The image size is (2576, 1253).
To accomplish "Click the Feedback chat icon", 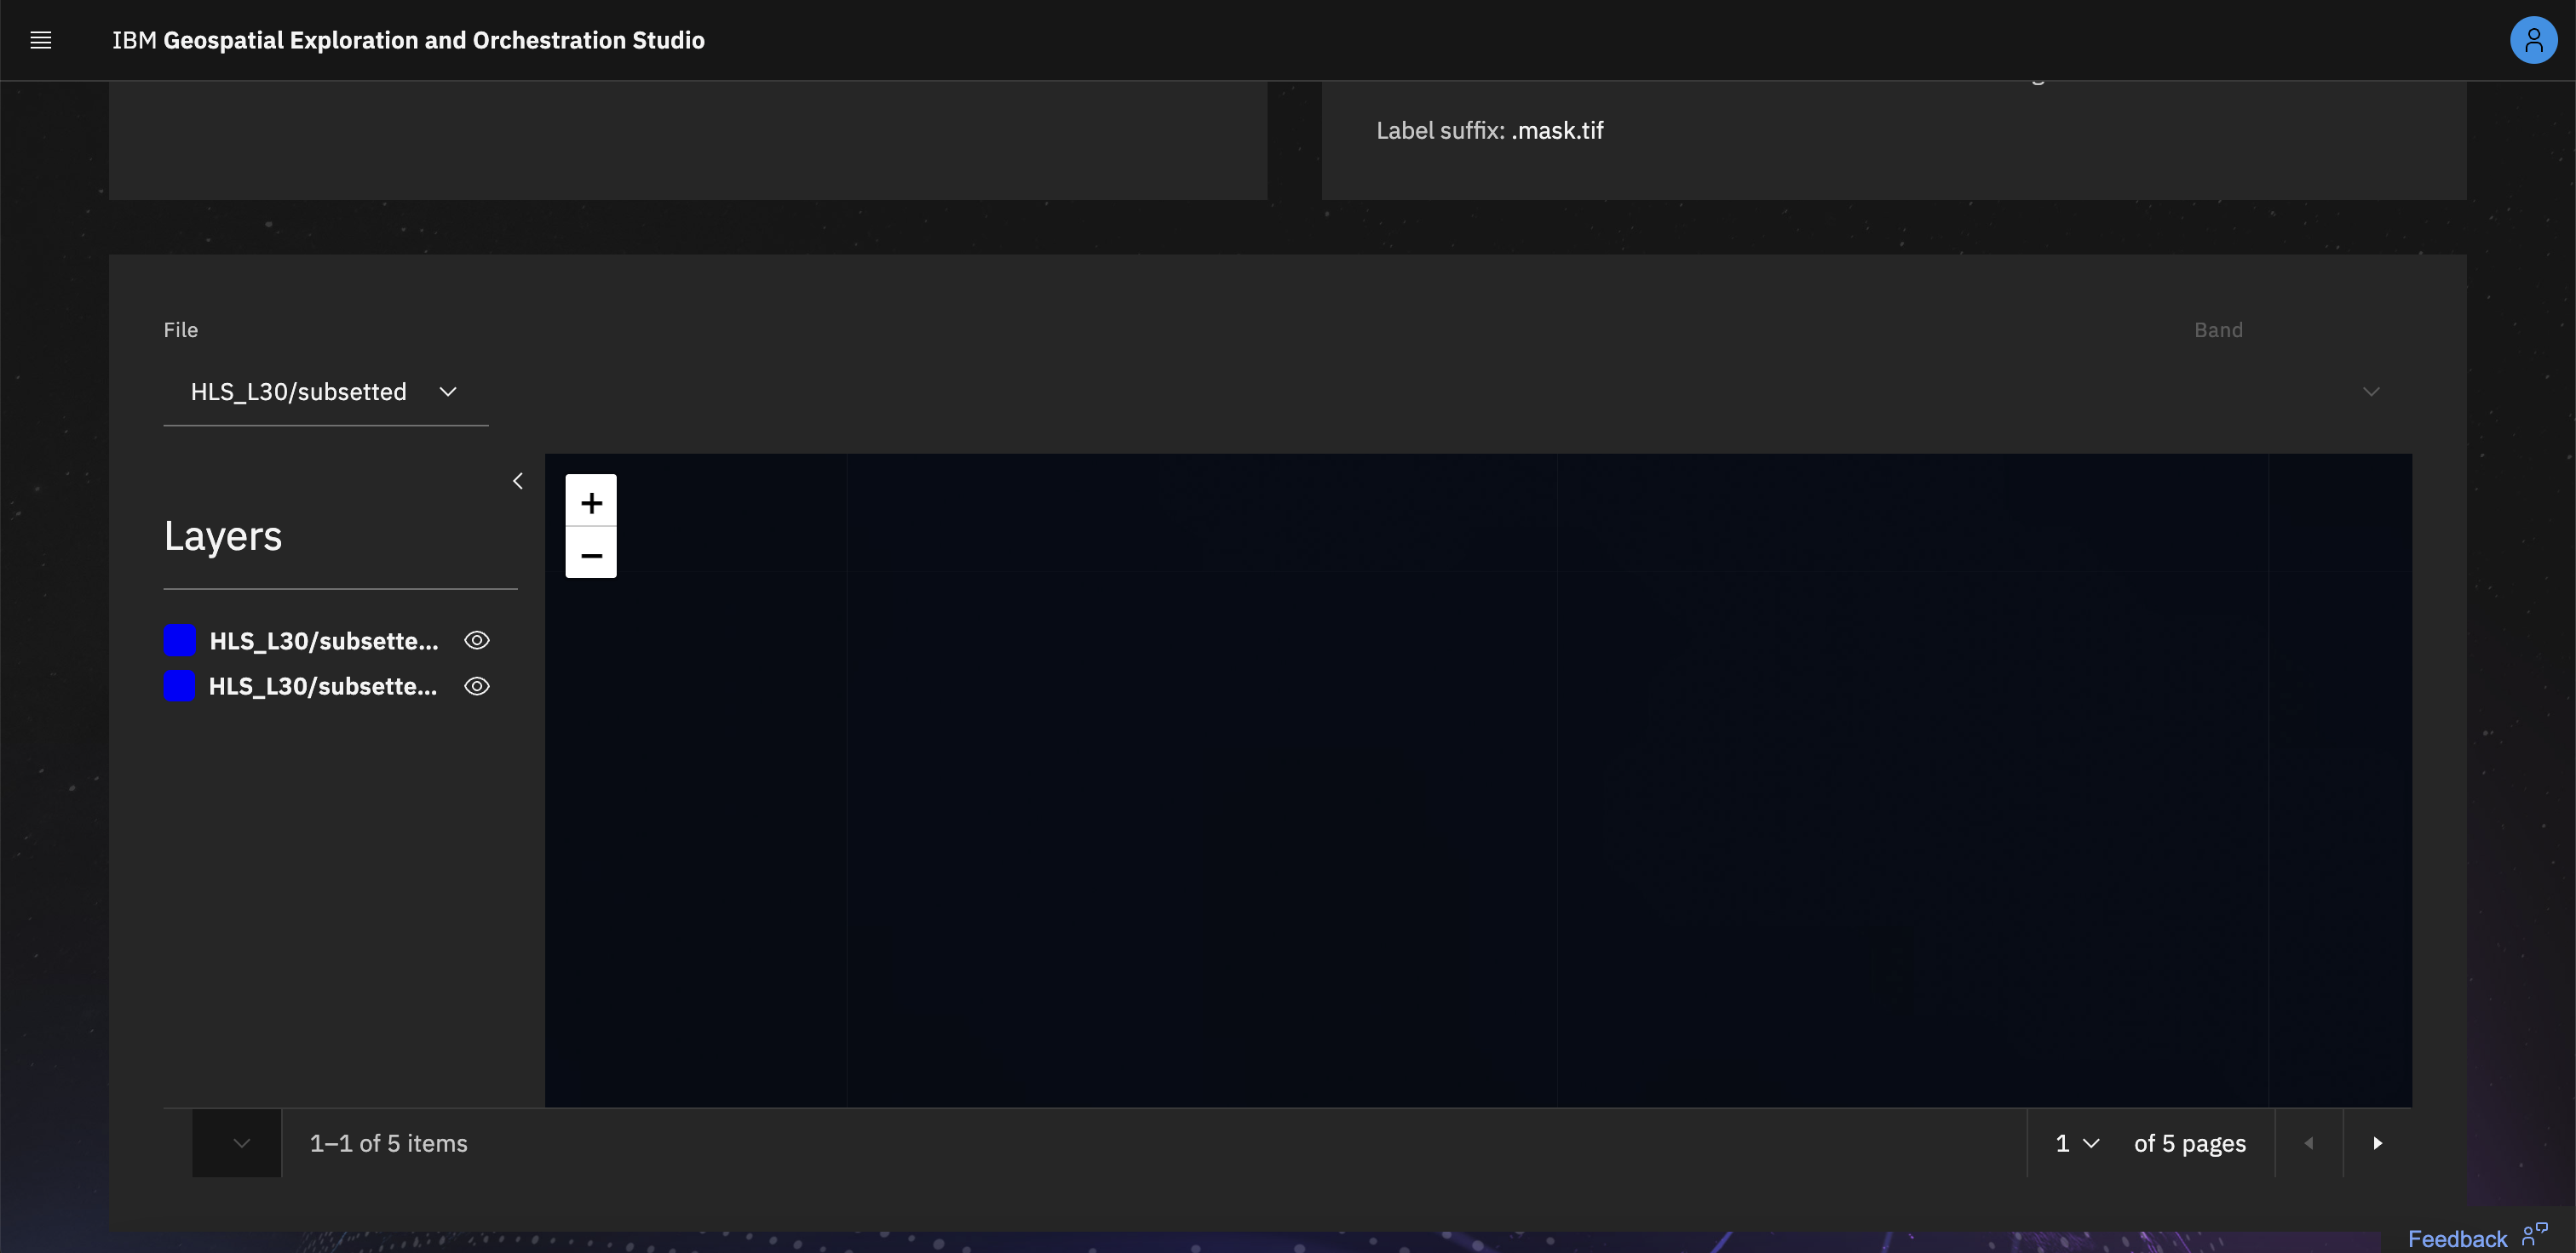I will point(2534,1236).
